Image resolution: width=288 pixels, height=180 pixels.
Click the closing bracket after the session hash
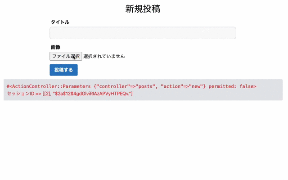pyautogui.click(x=132, y=94)
